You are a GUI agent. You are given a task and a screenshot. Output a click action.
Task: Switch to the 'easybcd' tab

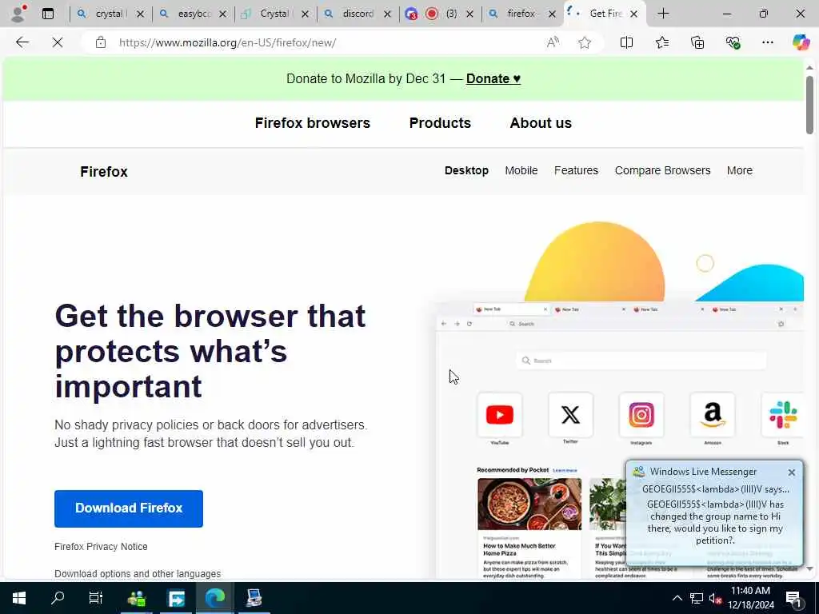click(192, 14)
